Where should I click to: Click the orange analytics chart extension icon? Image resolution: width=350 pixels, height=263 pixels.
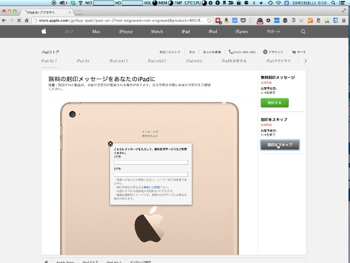coord(310,20)
